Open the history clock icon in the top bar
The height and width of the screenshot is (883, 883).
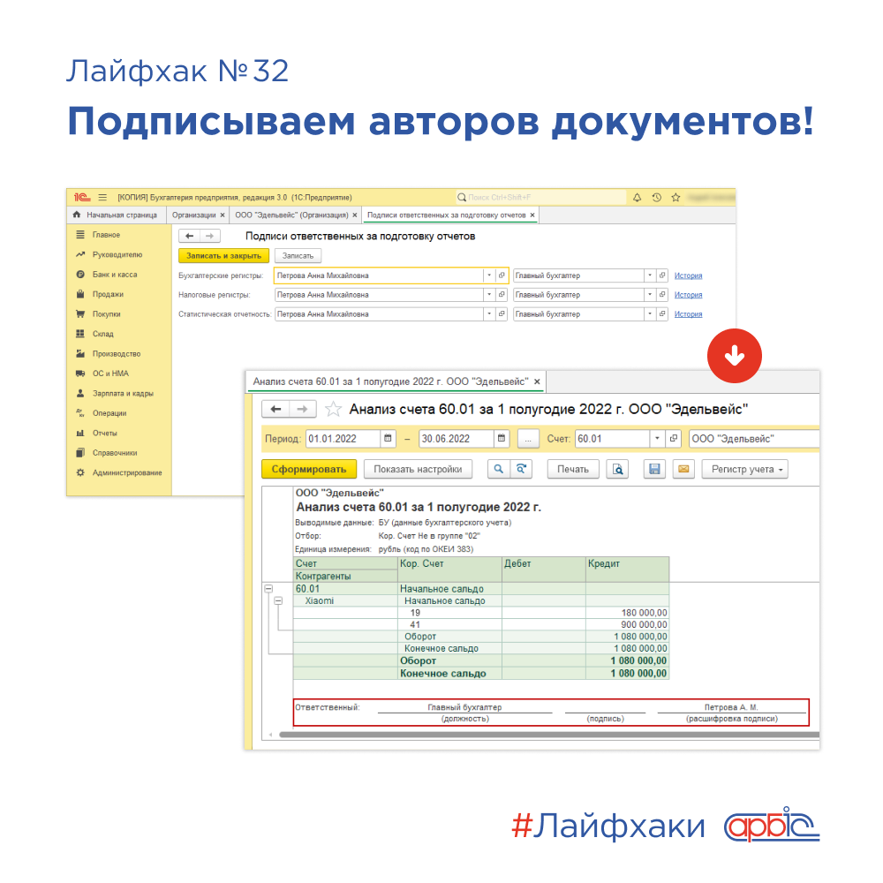click(656, 198)
